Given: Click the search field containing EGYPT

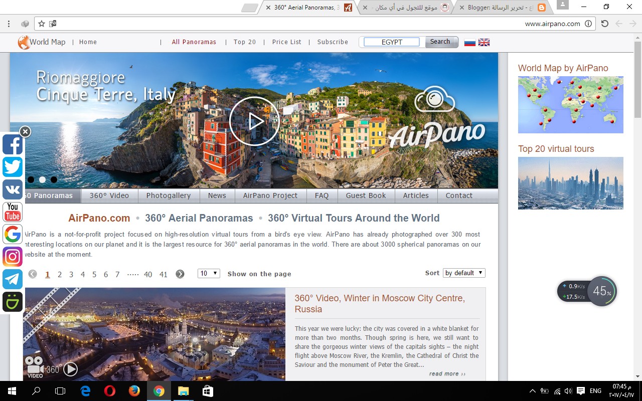Looking at the screenshot, I should click(392, 42).
